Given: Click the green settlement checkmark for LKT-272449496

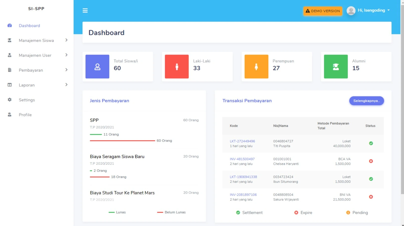Looking at the screenshot, I should pyautogui.click(x=371, y=143).
